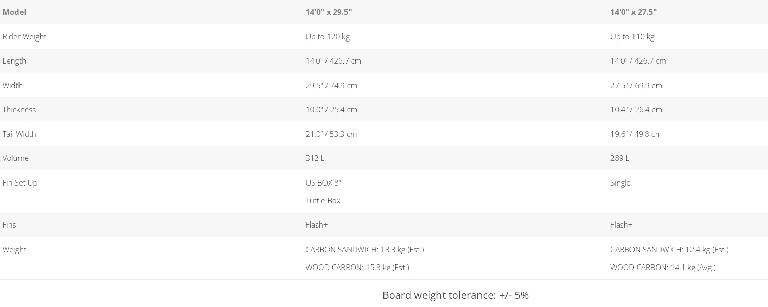Click the 289 L volume value
The image size is (768, 307).
point(620,158)
